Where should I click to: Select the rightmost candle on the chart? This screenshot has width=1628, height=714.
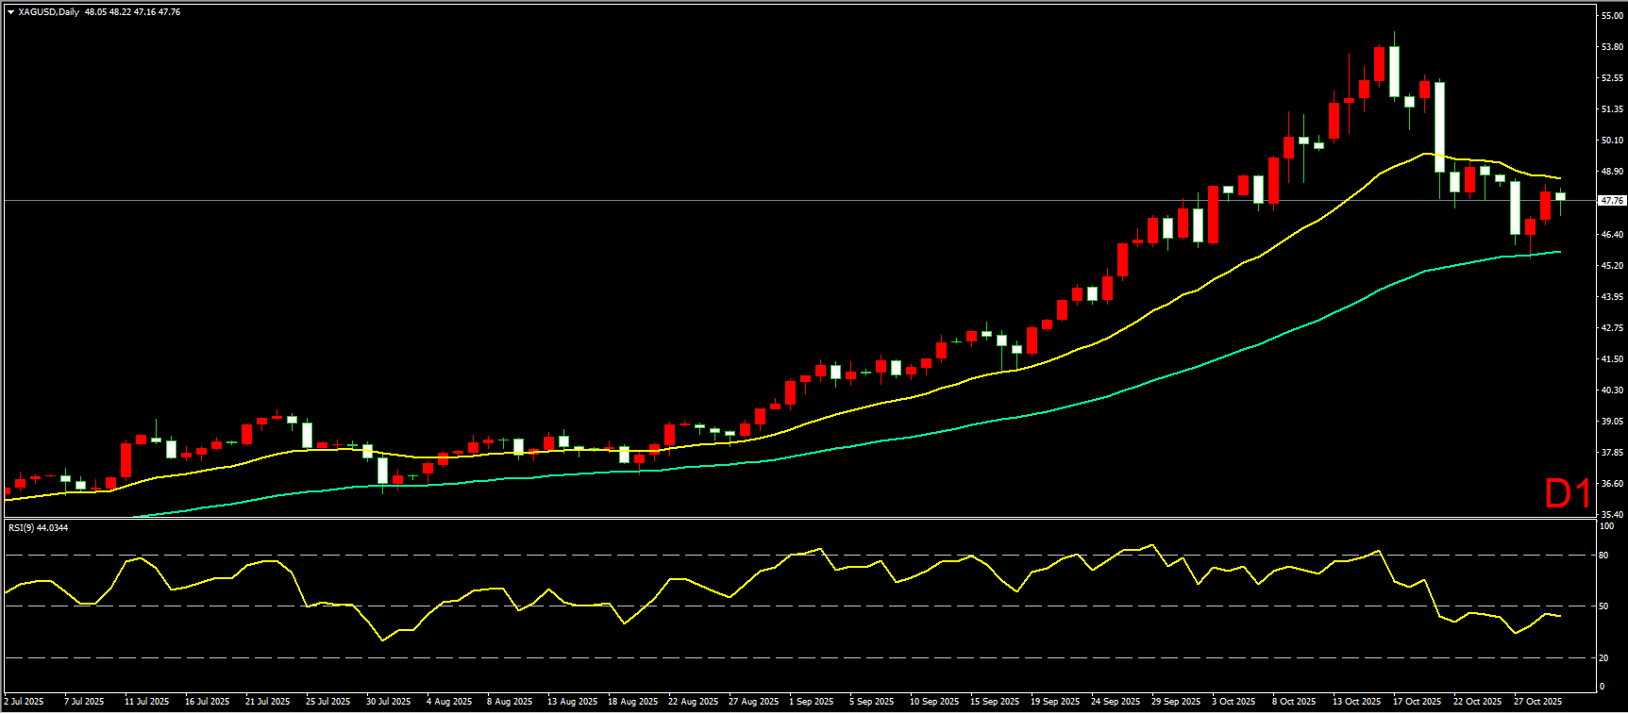(1560, 196)
